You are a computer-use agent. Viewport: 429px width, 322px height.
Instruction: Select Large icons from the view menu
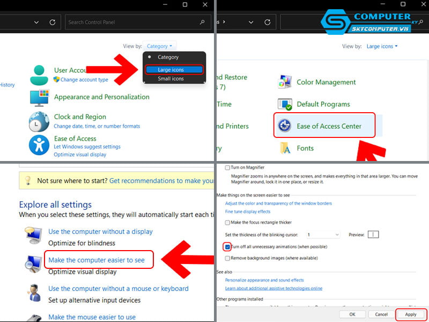[171, 70]
